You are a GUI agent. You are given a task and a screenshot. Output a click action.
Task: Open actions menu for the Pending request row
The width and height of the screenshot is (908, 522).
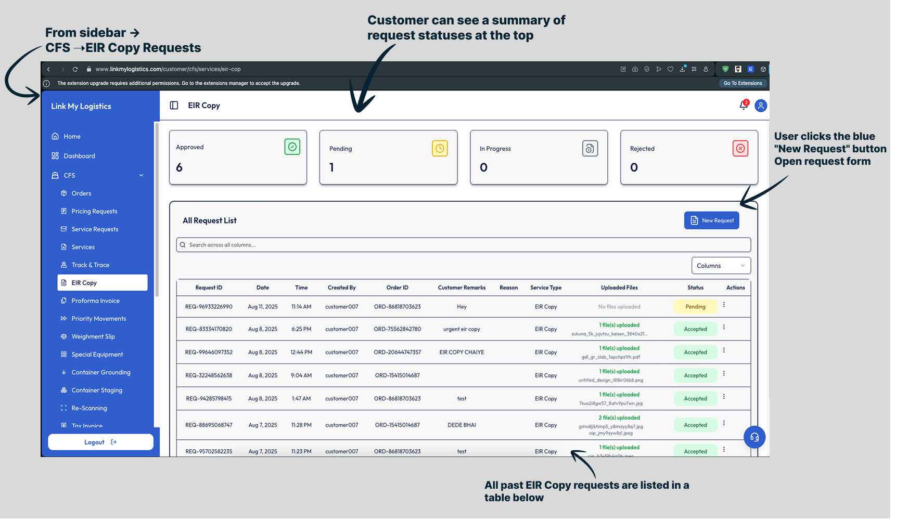(x=724, y=305)
